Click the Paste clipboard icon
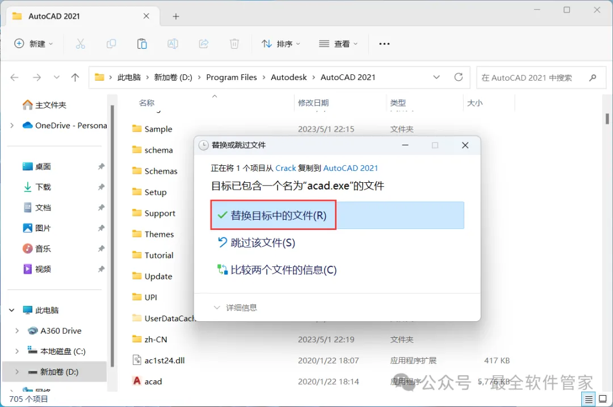 click(x=142, y=44)
